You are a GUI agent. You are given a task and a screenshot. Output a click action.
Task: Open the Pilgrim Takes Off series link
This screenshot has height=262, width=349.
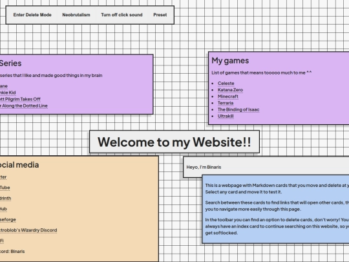point(20,99)
